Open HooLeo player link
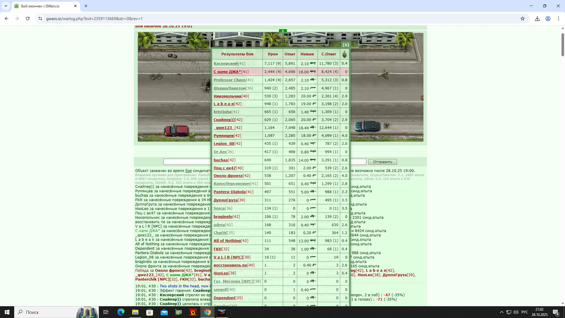This screenshot has width=565, height=318. [x=221, y=273]
